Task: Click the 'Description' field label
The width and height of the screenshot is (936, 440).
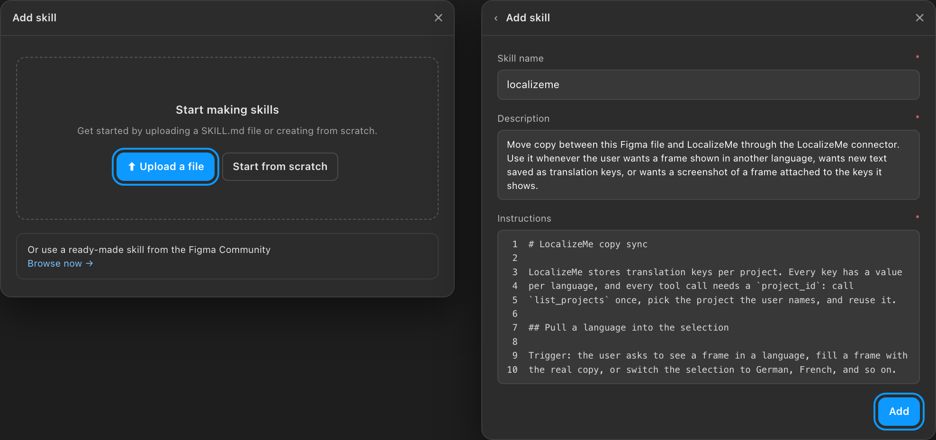Action: 523,118
